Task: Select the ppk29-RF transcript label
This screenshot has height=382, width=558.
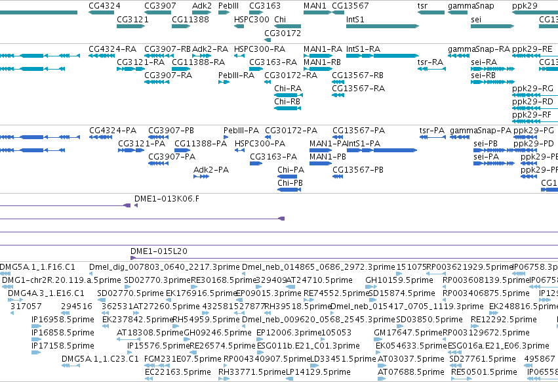Action: coord(532,115)
